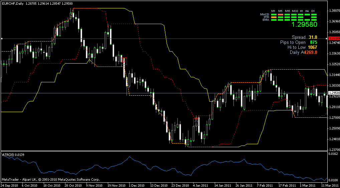Click the orange STR M1 signal bar
The width and height of the screenshot is (340, 188).
(x=274, y=17)
